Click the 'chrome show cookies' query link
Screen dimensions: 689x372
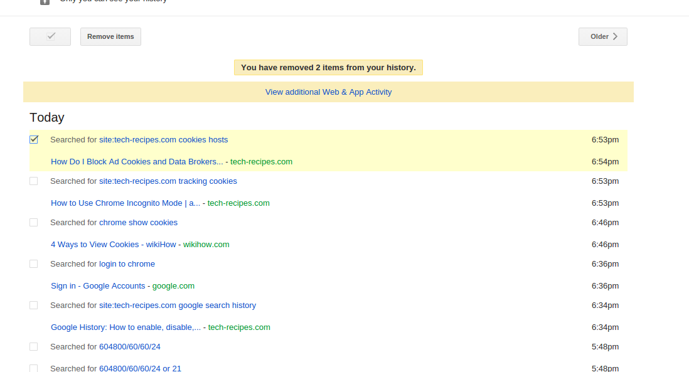(x=138, y=222)
